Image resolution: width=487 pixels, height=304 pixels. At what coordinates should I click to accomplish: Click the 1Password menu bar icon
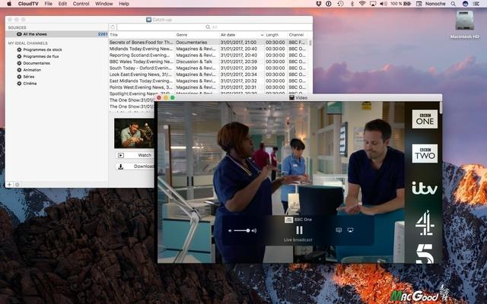point(329,4)
